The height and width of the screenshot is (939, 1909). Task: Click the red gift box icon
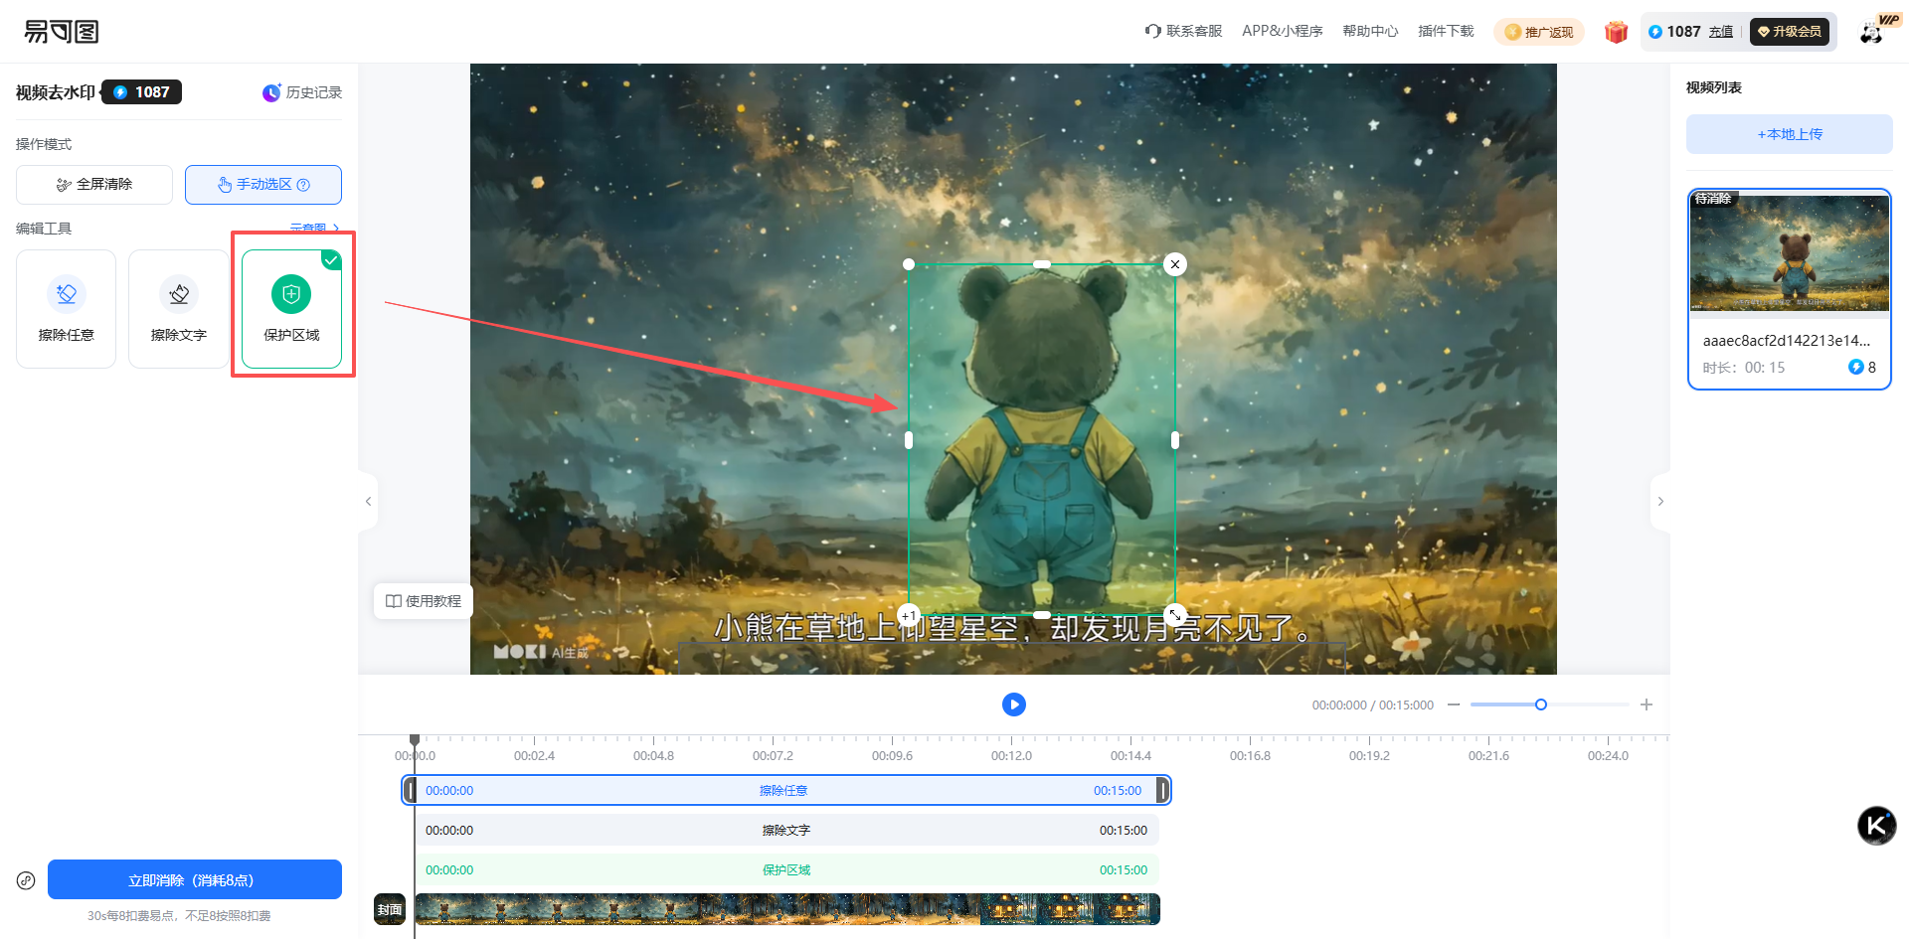point(1616,32)
